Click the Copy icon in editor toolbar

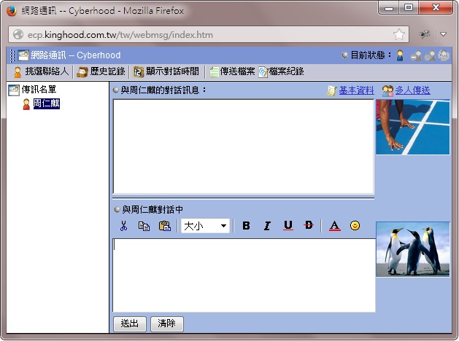click(x=144, y=226)
